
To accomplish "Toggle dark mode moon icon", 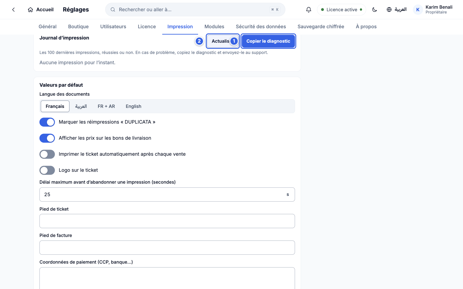I will 375,10.
